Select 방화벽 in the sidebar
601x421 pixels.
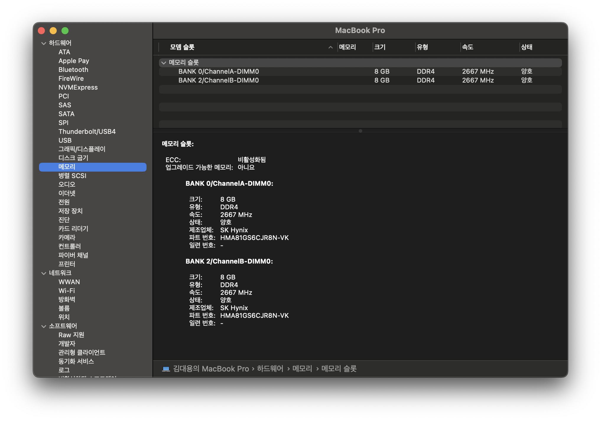tap(67, 300)
